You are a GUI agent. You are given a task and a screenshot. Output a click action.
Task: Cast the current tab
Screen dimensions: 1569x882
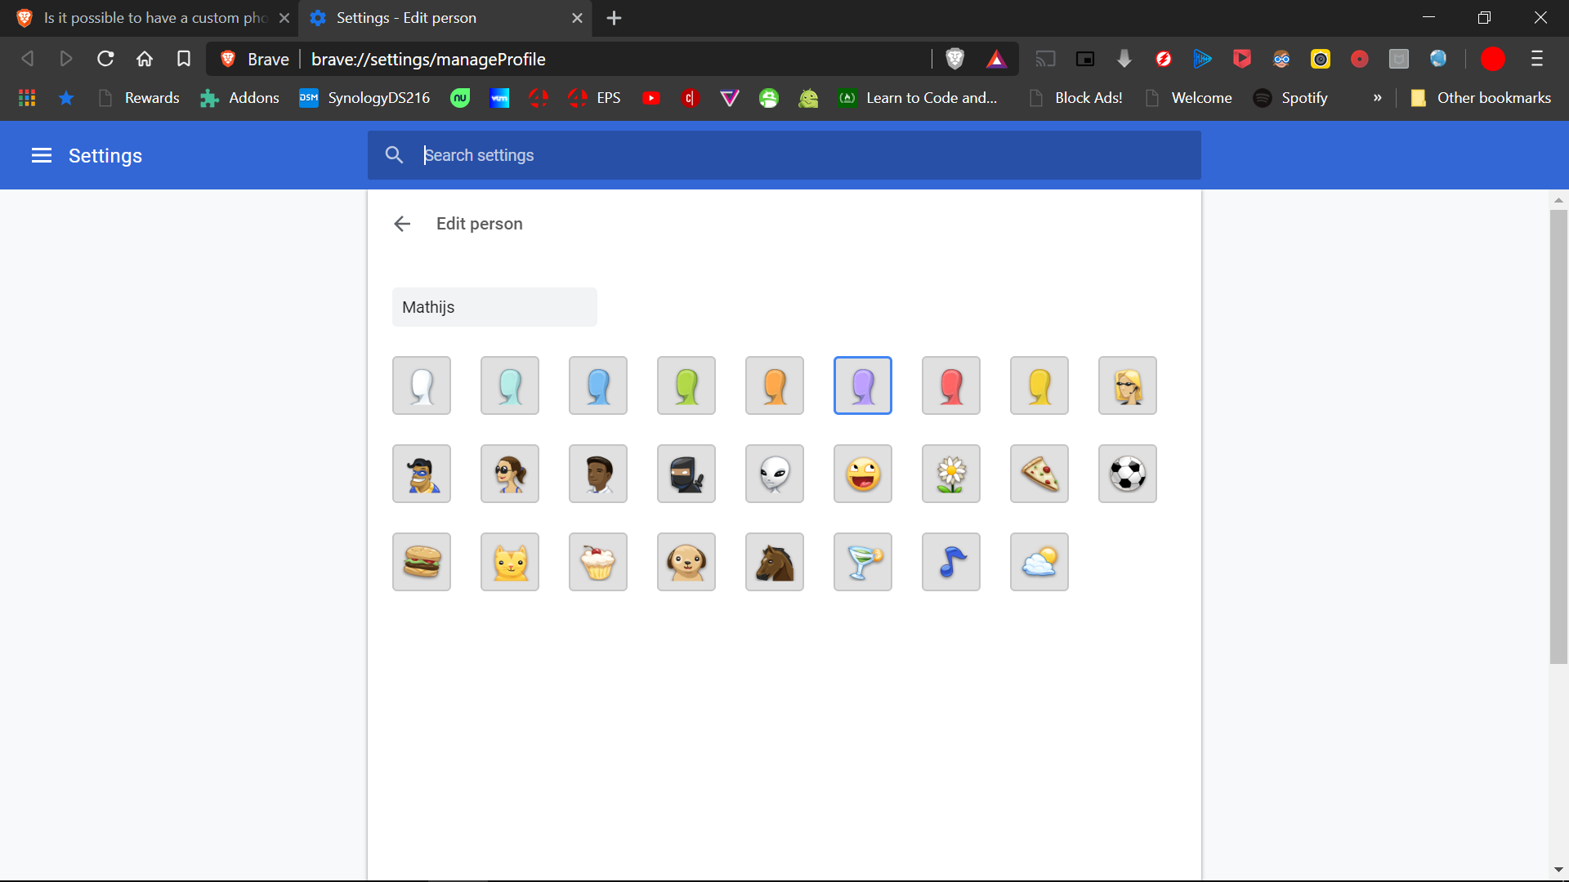[x=1046, y=59]
